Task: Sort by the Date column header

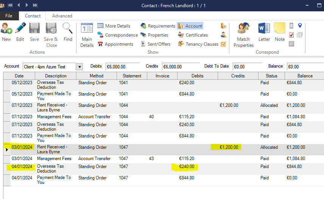Action: [x=19, y=76]
